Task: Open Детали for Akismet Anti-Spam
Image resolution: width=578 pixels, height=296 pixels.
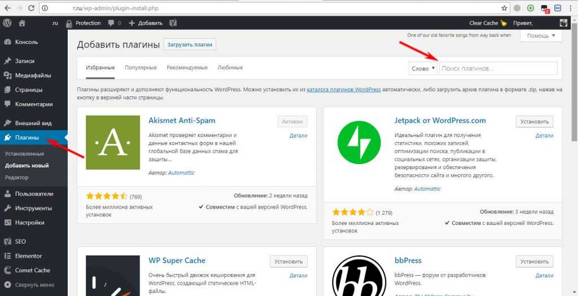Action: (298, 135)
